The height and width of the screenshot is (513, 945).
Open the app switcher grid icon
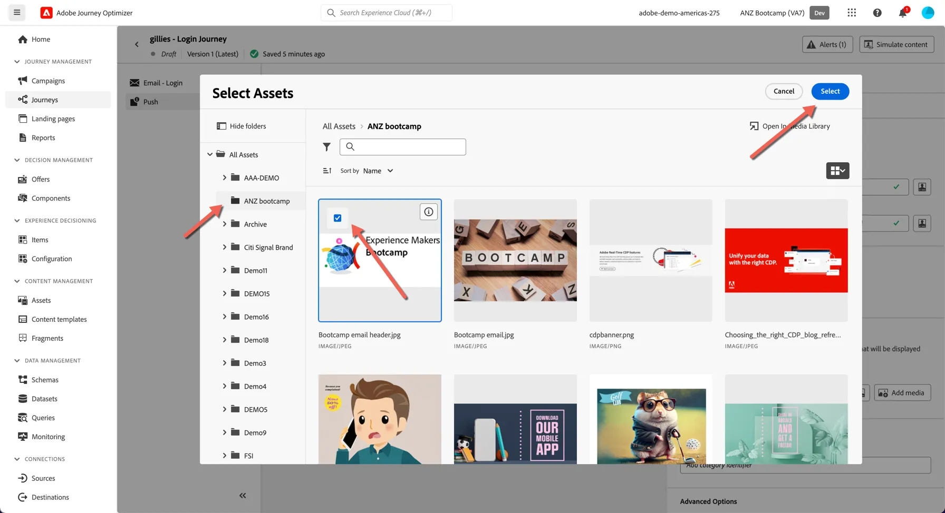click(x=852, y=13)
